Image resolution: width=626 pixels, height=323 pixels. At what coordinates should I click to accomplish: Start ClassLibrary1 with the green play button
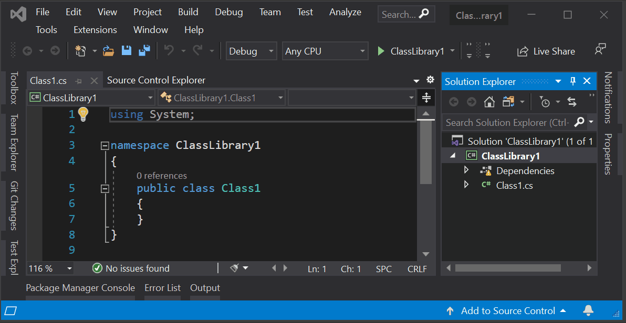[381, 51]
